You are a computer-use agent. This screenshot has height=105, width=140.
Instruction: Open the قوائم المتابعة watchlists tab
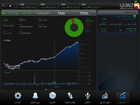tap(70, 98)
